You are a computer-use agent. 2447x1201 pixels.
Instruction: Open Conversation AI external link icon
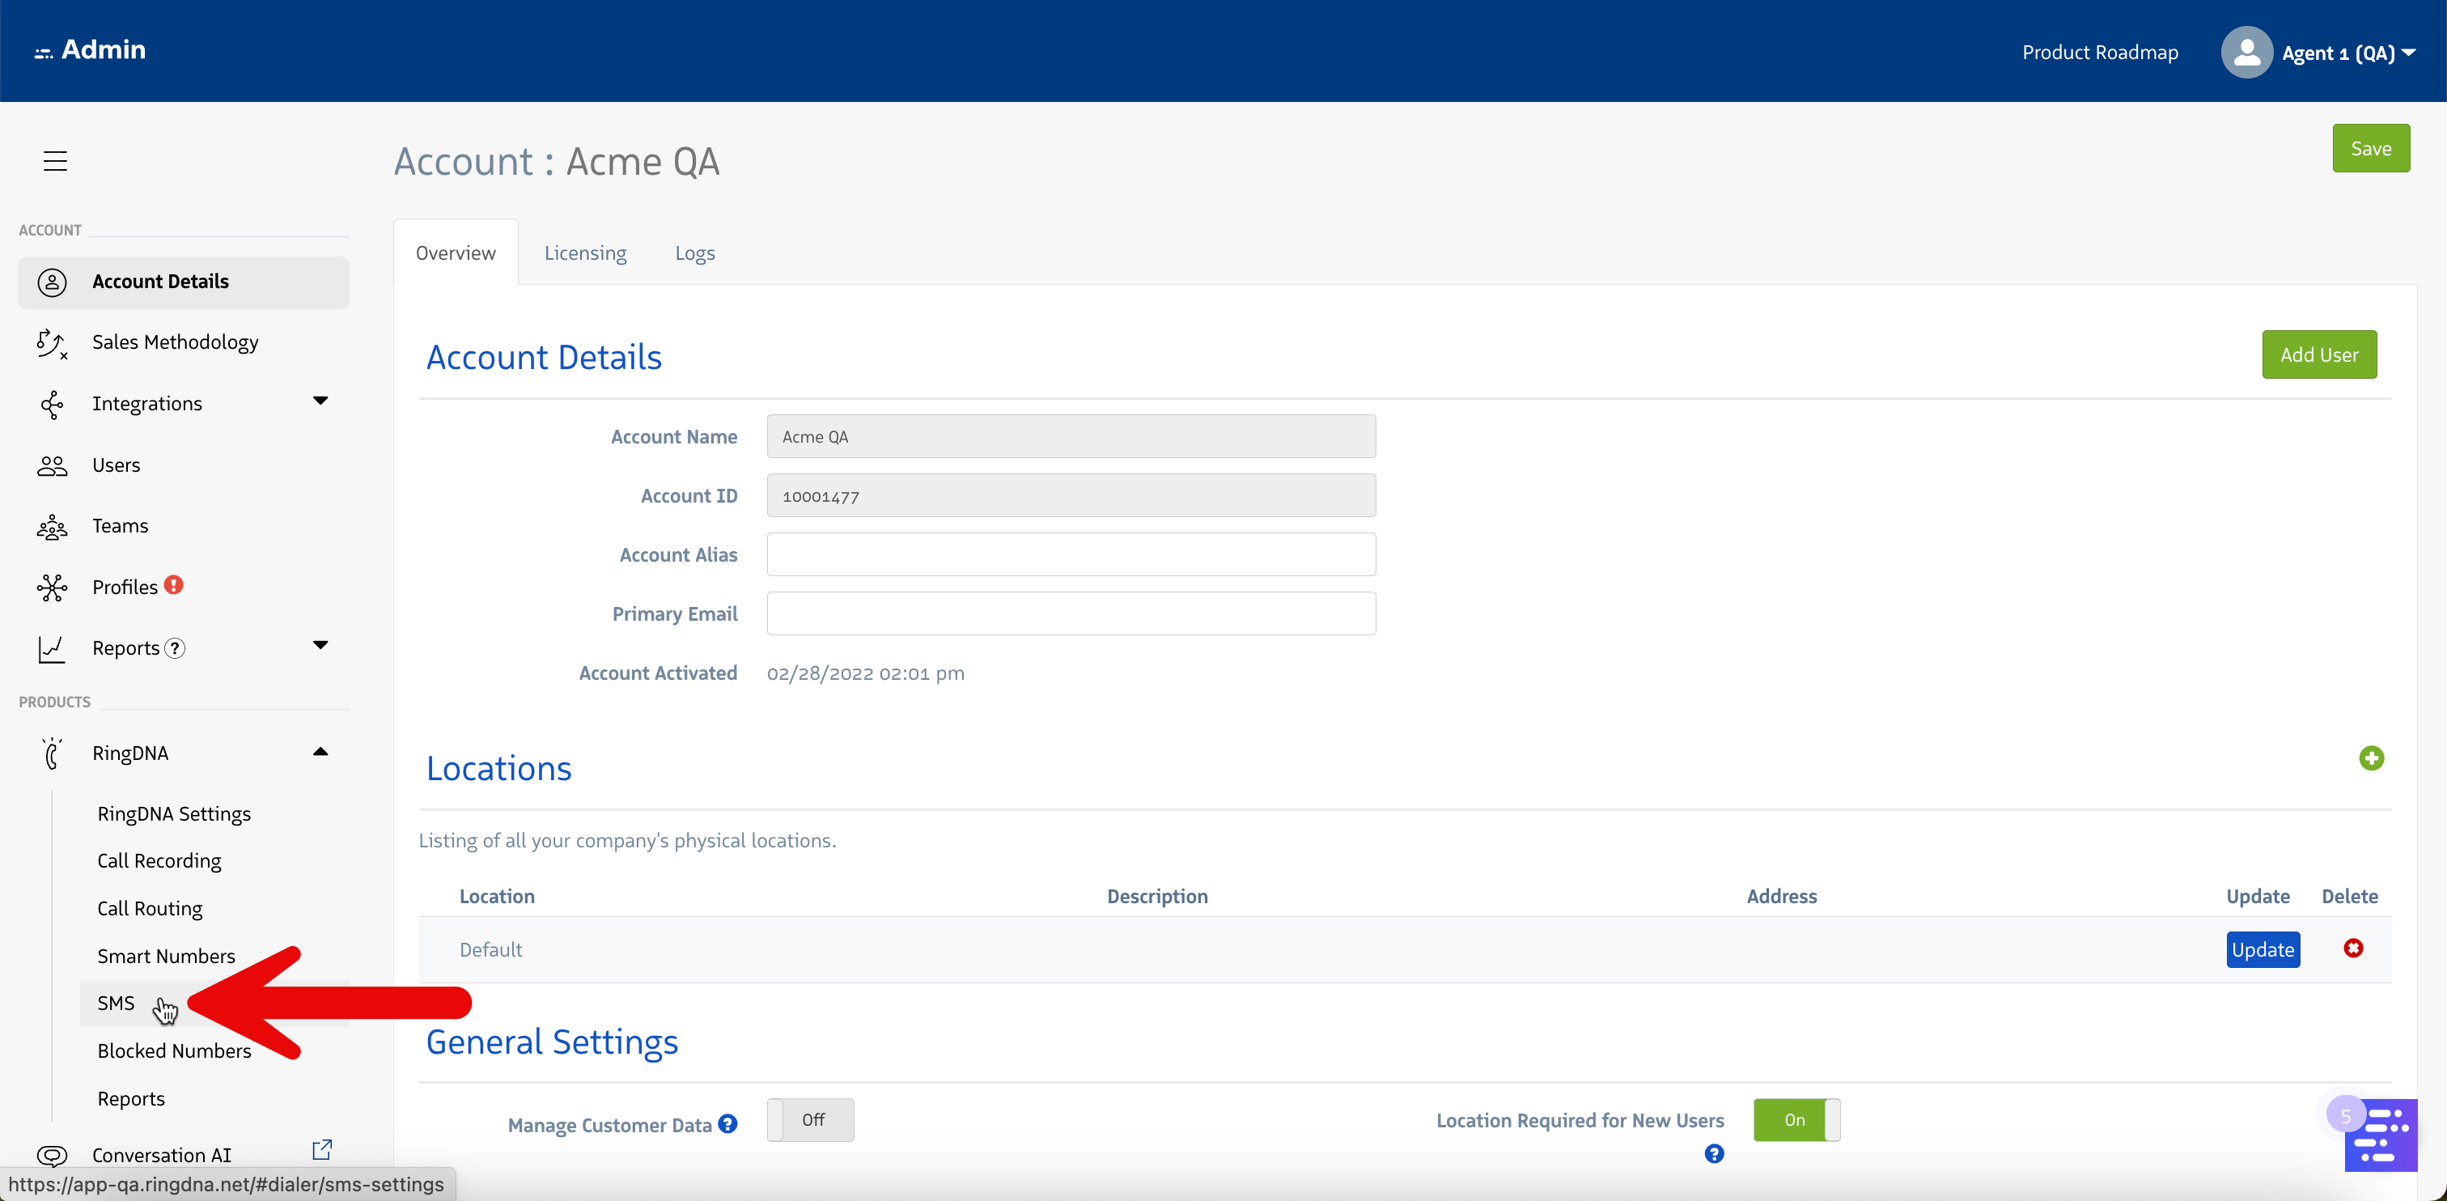pos(322,1150)
